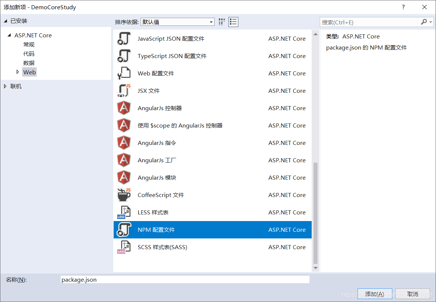
Task: Expand the 联机 section
Action: click(5, 86)
